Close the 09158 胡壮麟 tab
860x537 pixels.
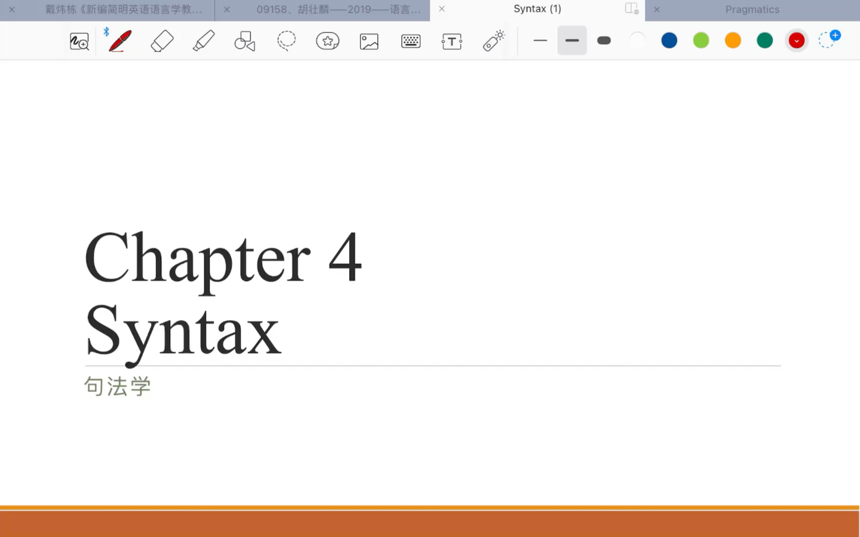tap(227, 9)
